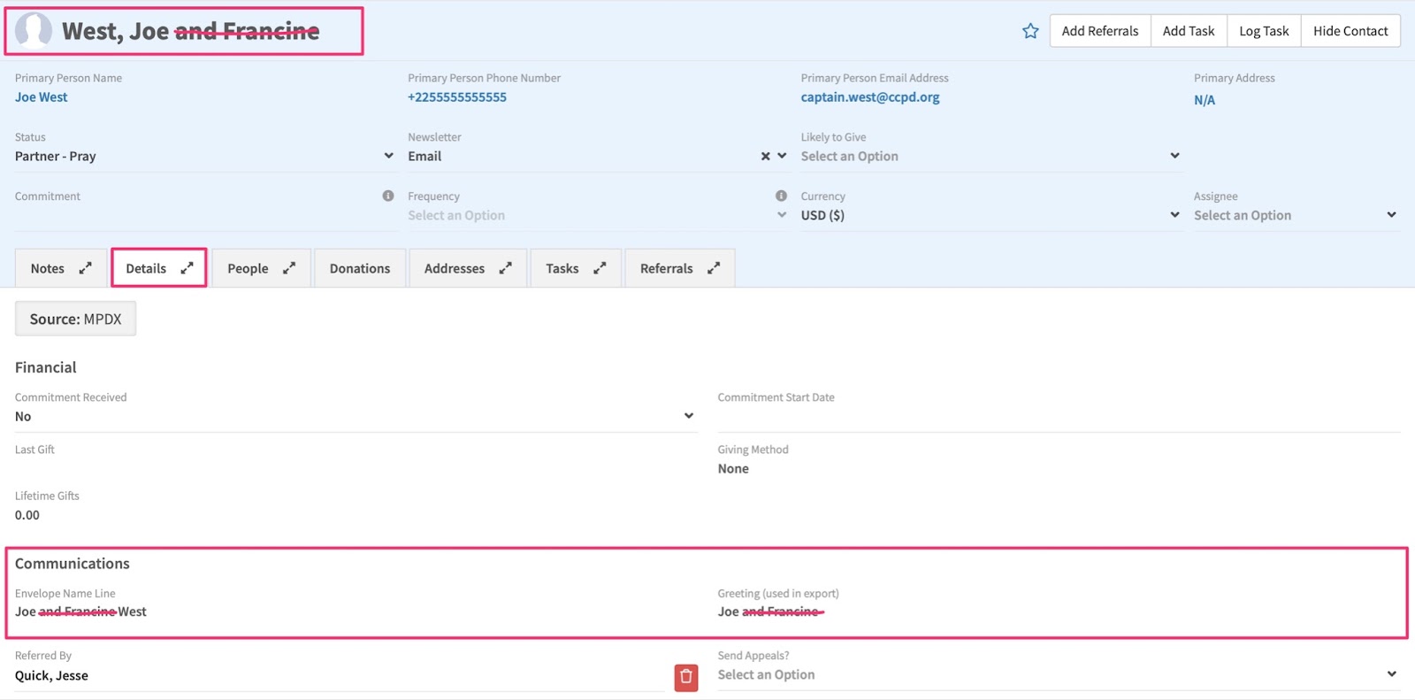Expand the Details tab to full view
The width and height of the screenshot is (1415, 700).
(187, 268)
